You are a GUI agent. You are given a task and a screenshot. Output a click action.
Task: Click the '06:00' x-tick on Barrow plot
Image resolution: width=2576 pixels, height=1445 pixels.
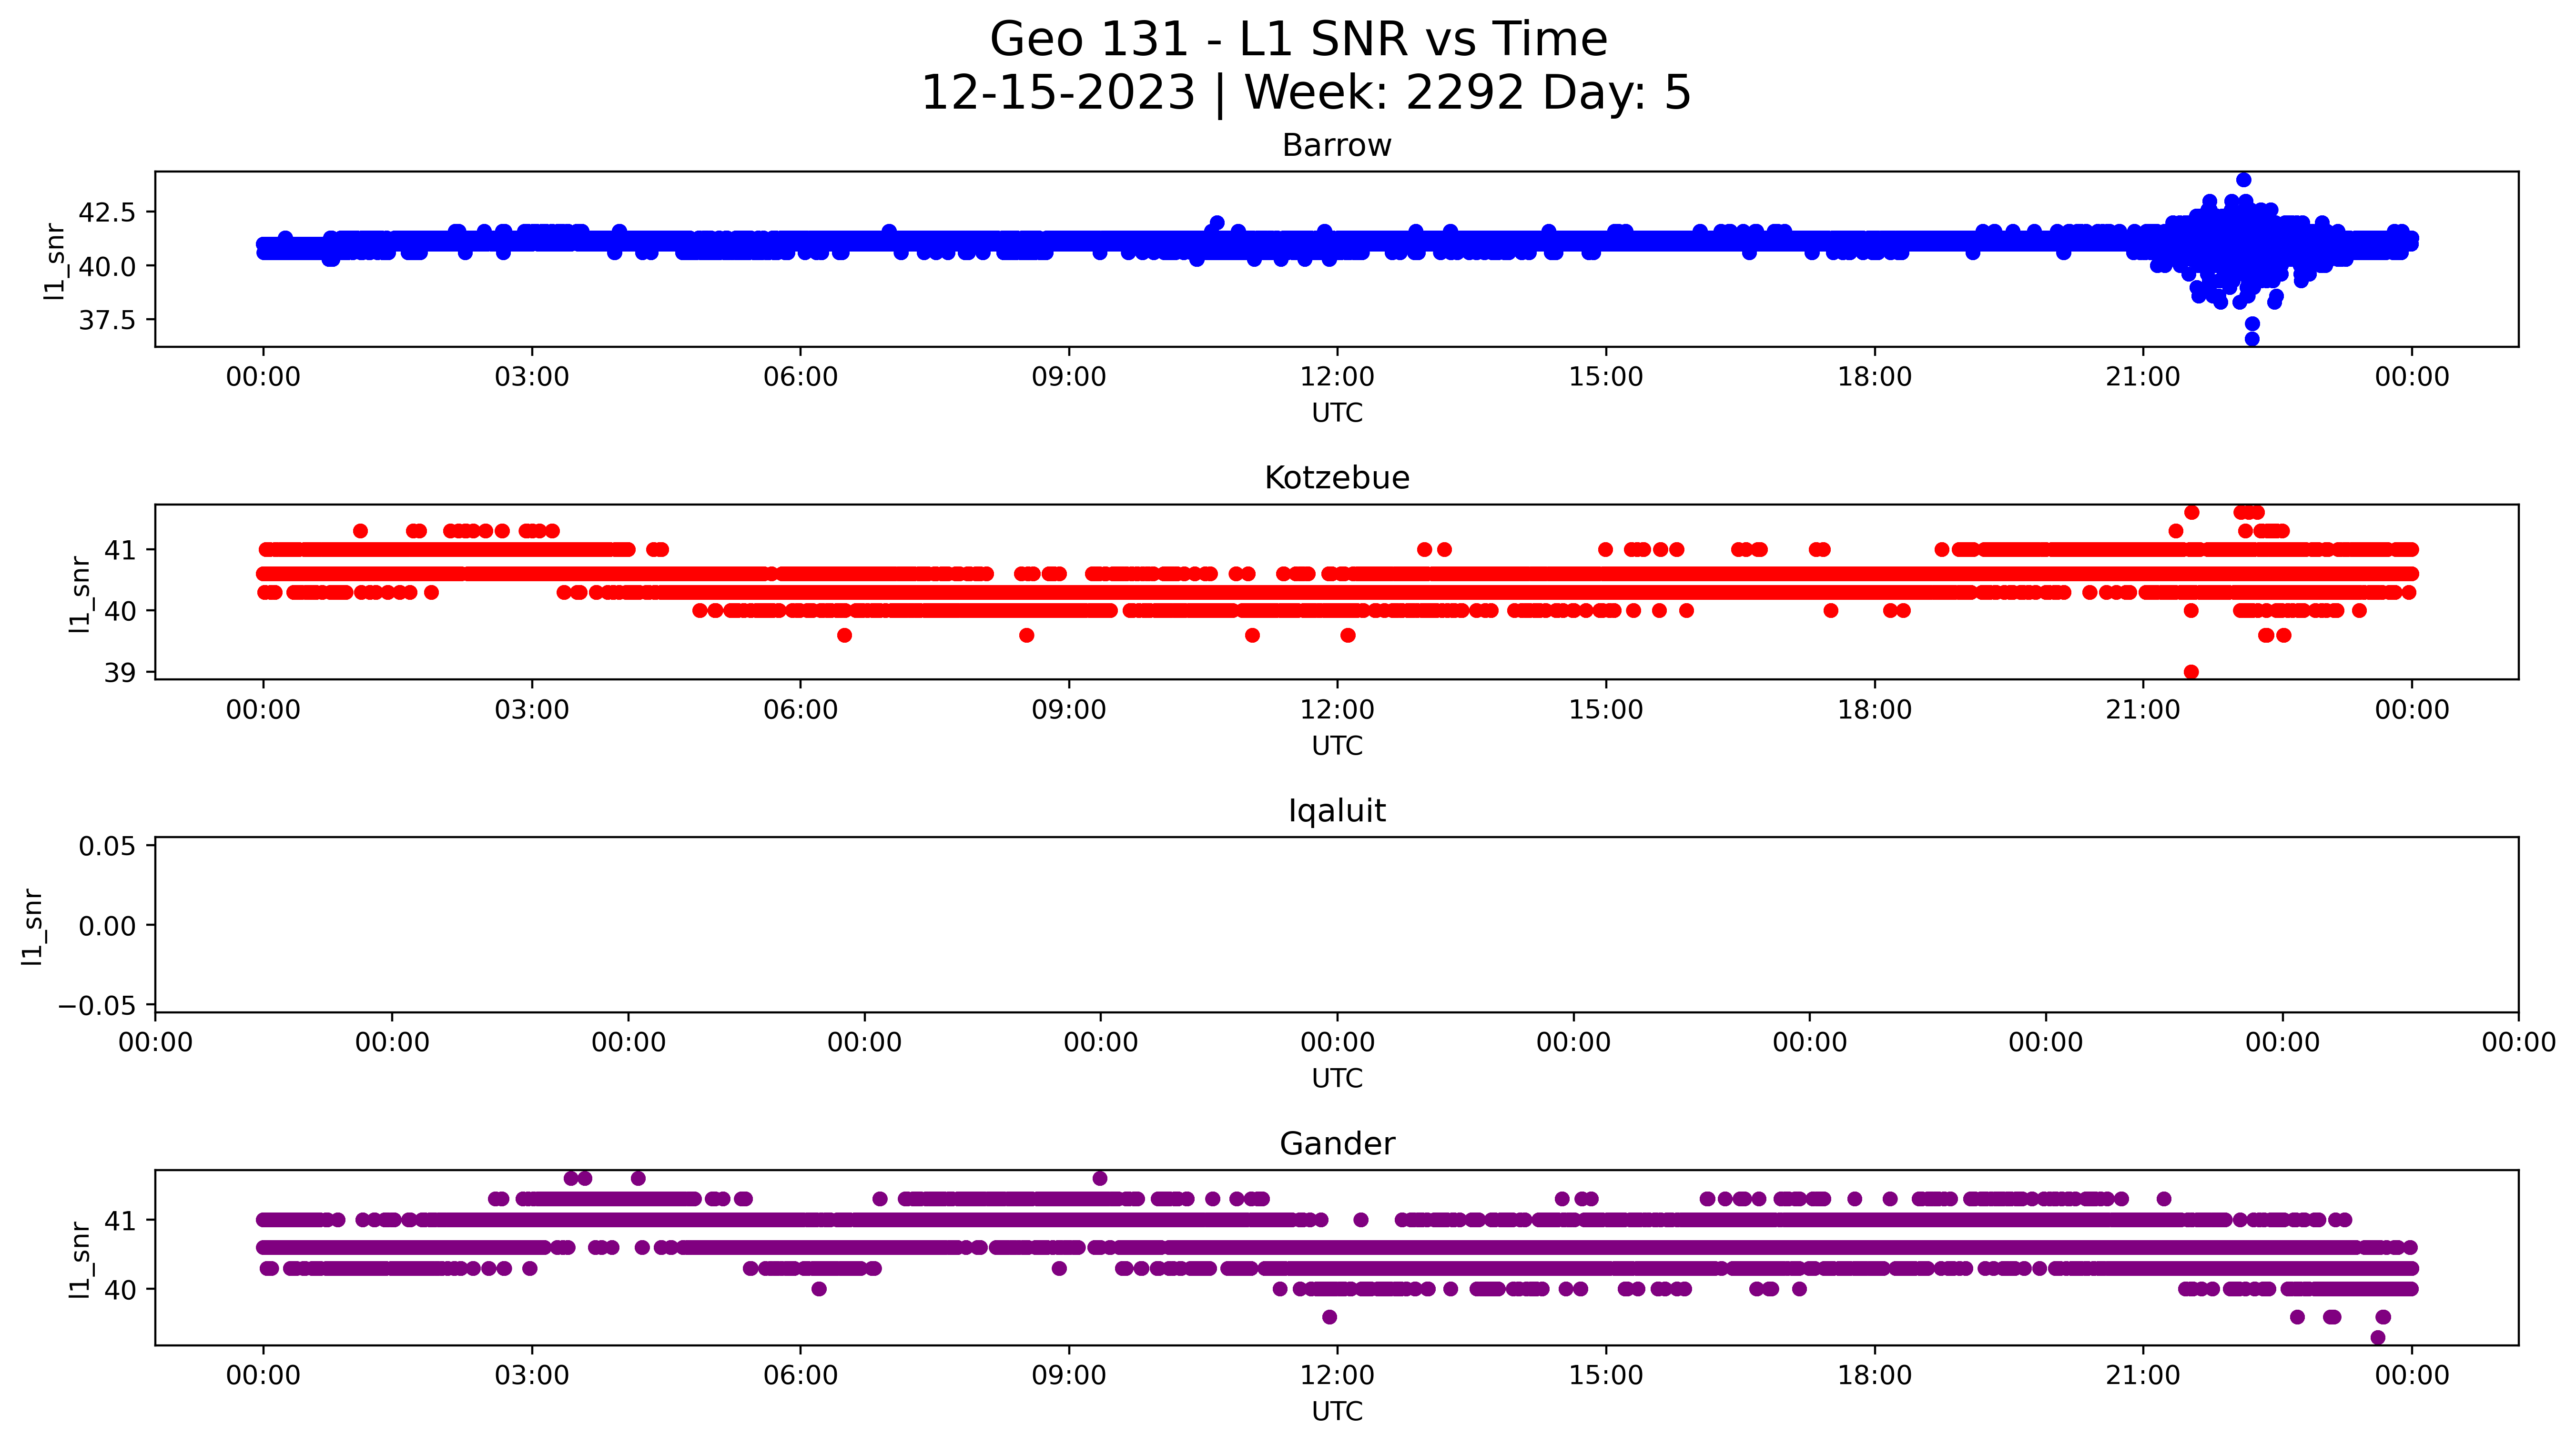click(x=800, y=377)
